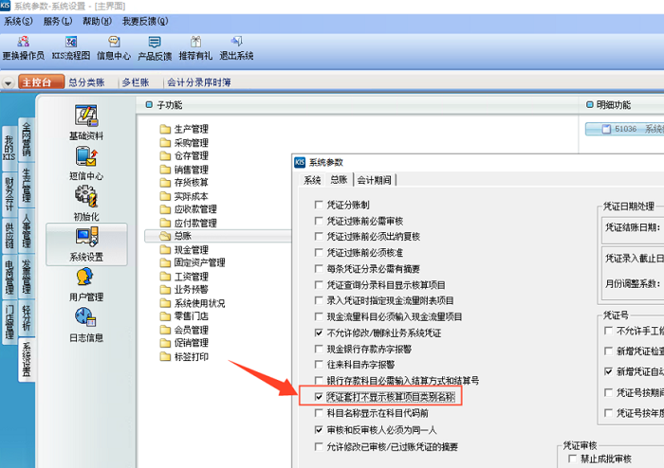Open the 服务 menu

pos(56,21)
